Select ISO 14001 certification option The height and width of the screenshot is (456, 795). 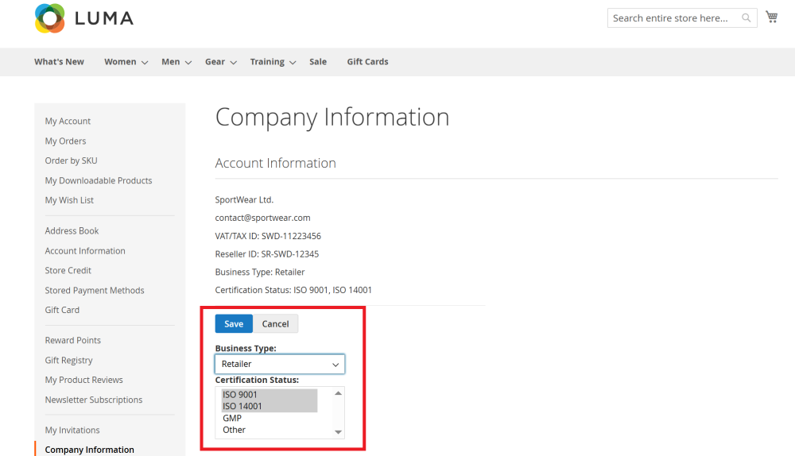pyautogui.click(x=270, y=406)
